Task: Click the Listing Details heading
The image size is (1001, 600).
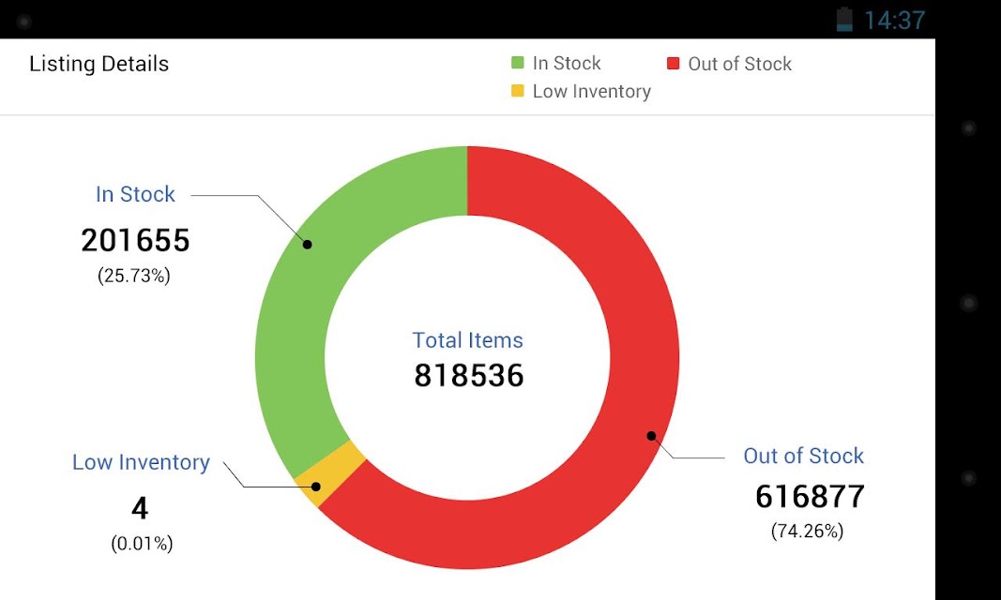Action: [99, 64]
